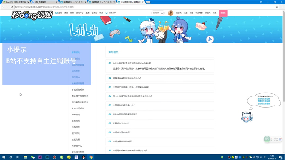Open the notification center icon
Image resolution: width=285 pixels, height=160 pixels.
tap(280, 157)
